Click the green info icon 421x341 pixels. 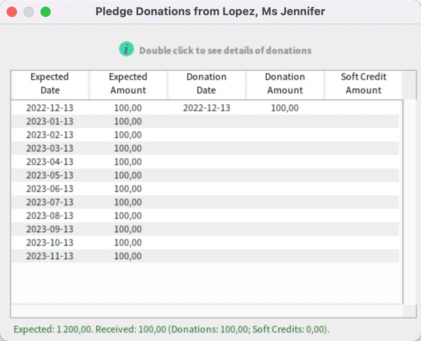pos(126,49)
